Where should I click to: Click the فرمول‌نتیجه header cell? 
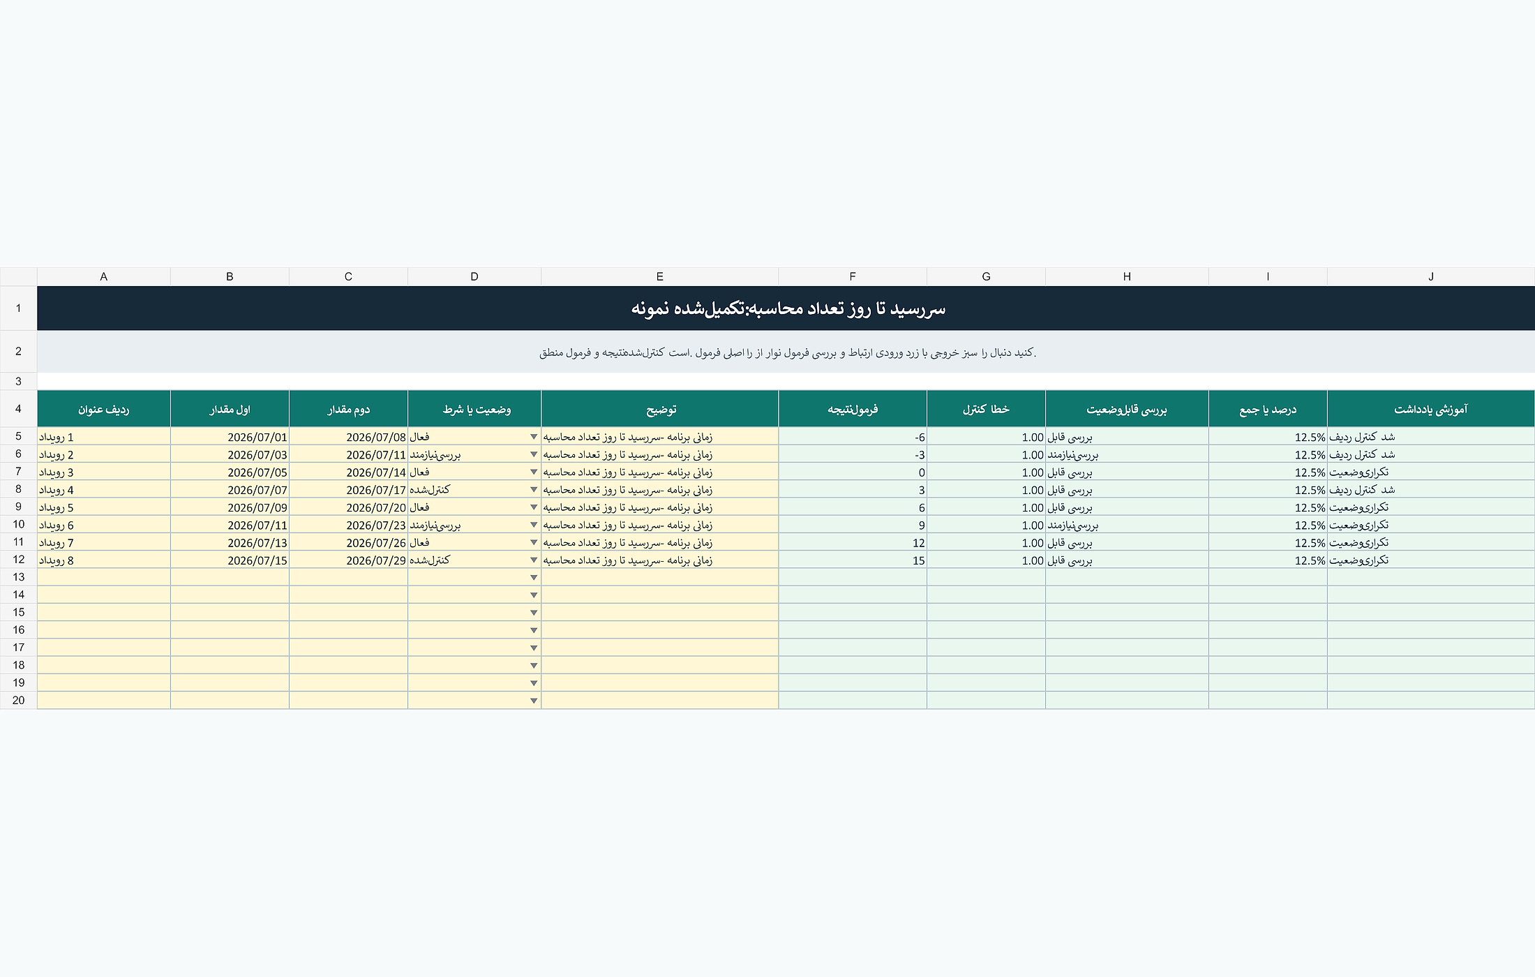[x=853, y=409]
